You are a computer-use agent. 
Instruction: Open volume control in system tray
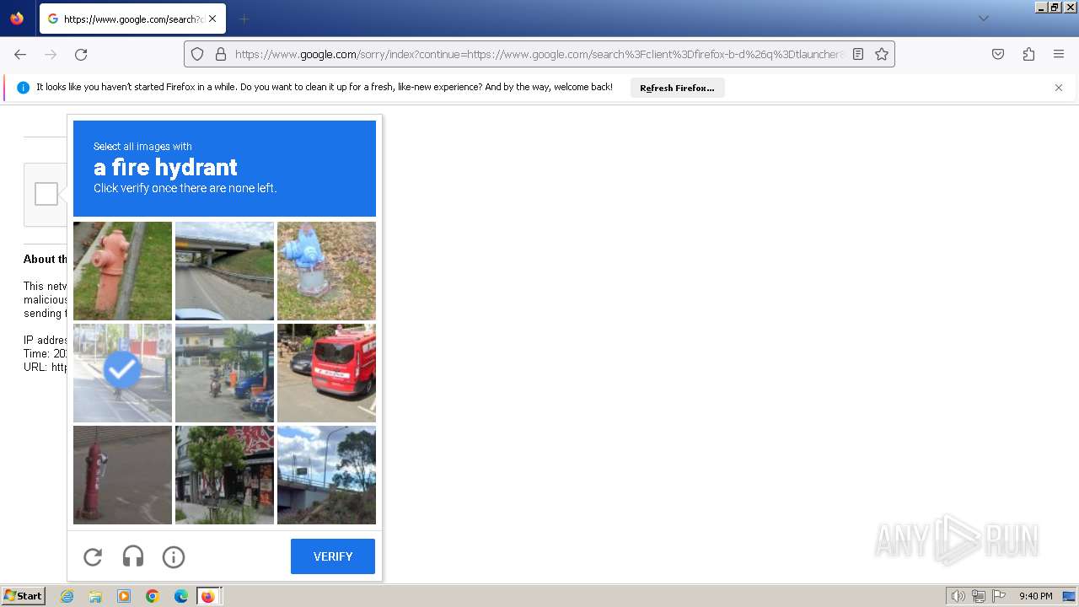[x=958, y=596]
